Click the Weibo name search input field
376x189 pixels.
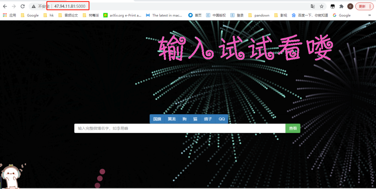tap(180, 128)
